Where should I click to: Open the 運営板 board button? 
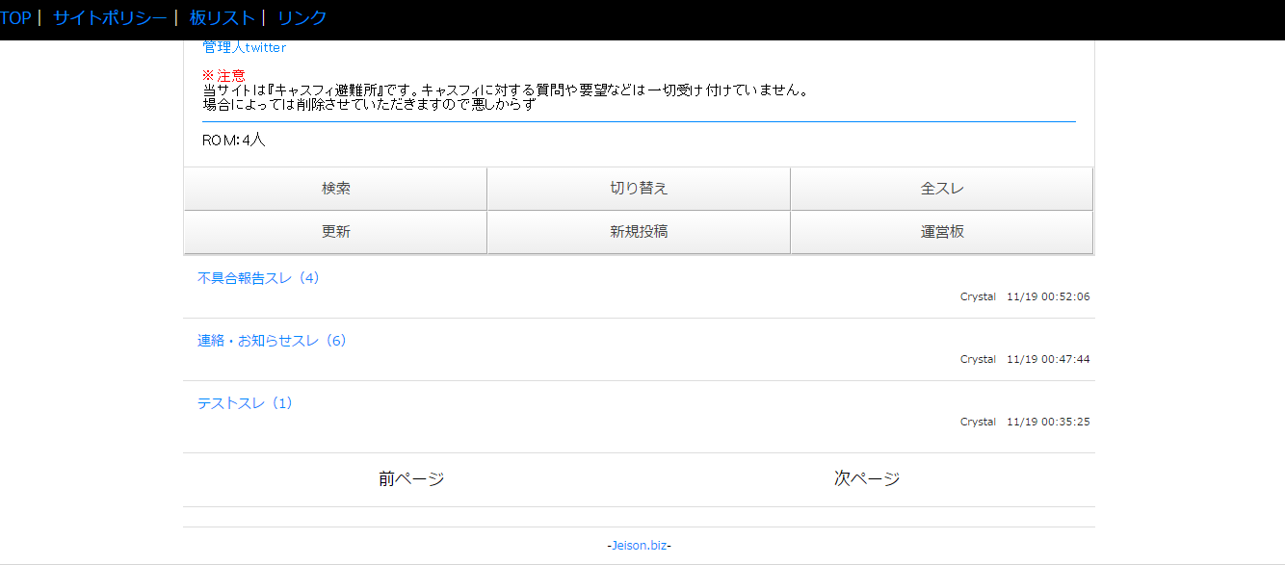pos(941,232)
